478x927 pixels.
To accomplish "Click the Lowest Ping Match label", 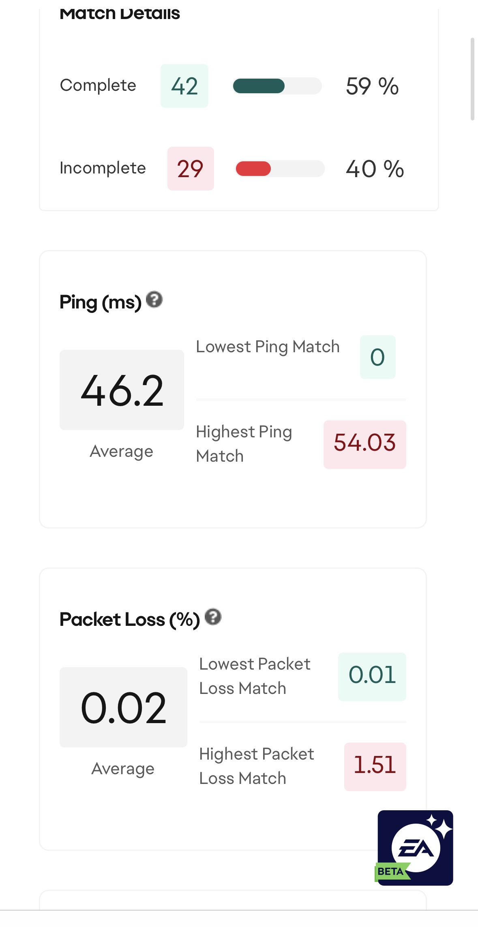I will 268,347.
